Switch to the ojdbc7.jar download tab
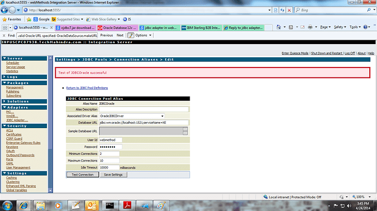Screen dimensions: 377x211 click(75, 28)
